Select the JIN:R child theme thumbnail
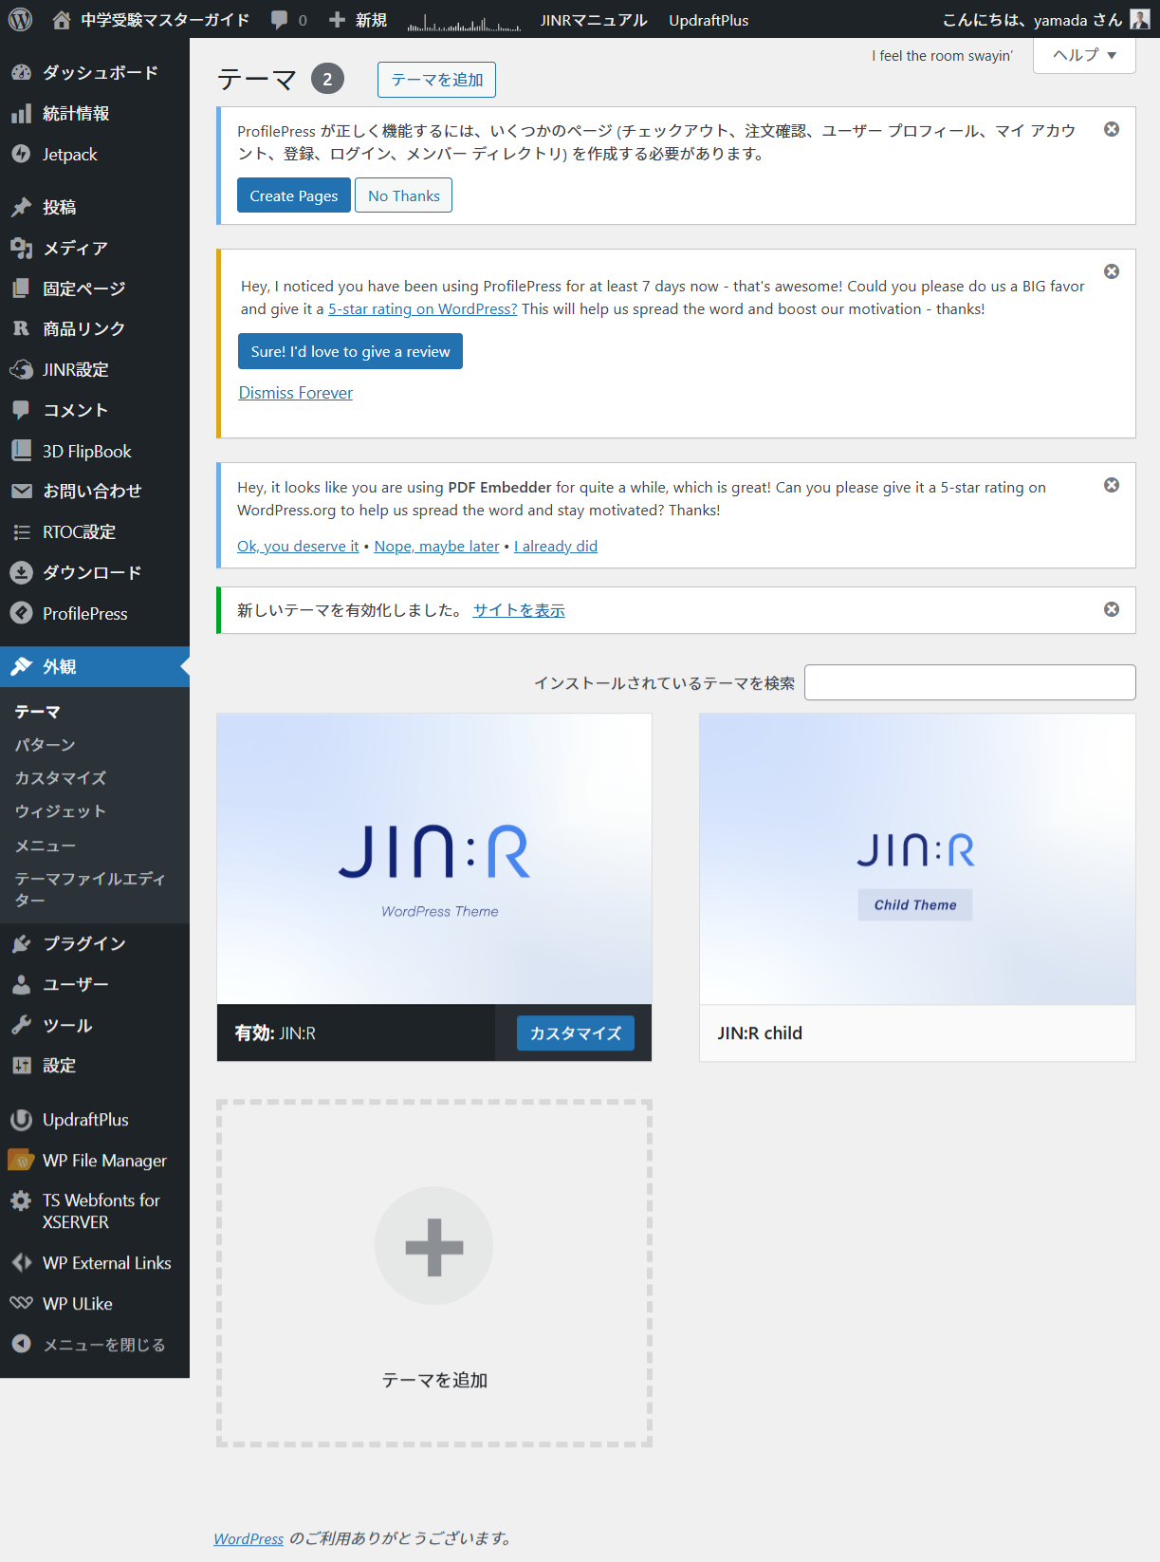Screen dimensions: 1160x1562 click(916, 859)
